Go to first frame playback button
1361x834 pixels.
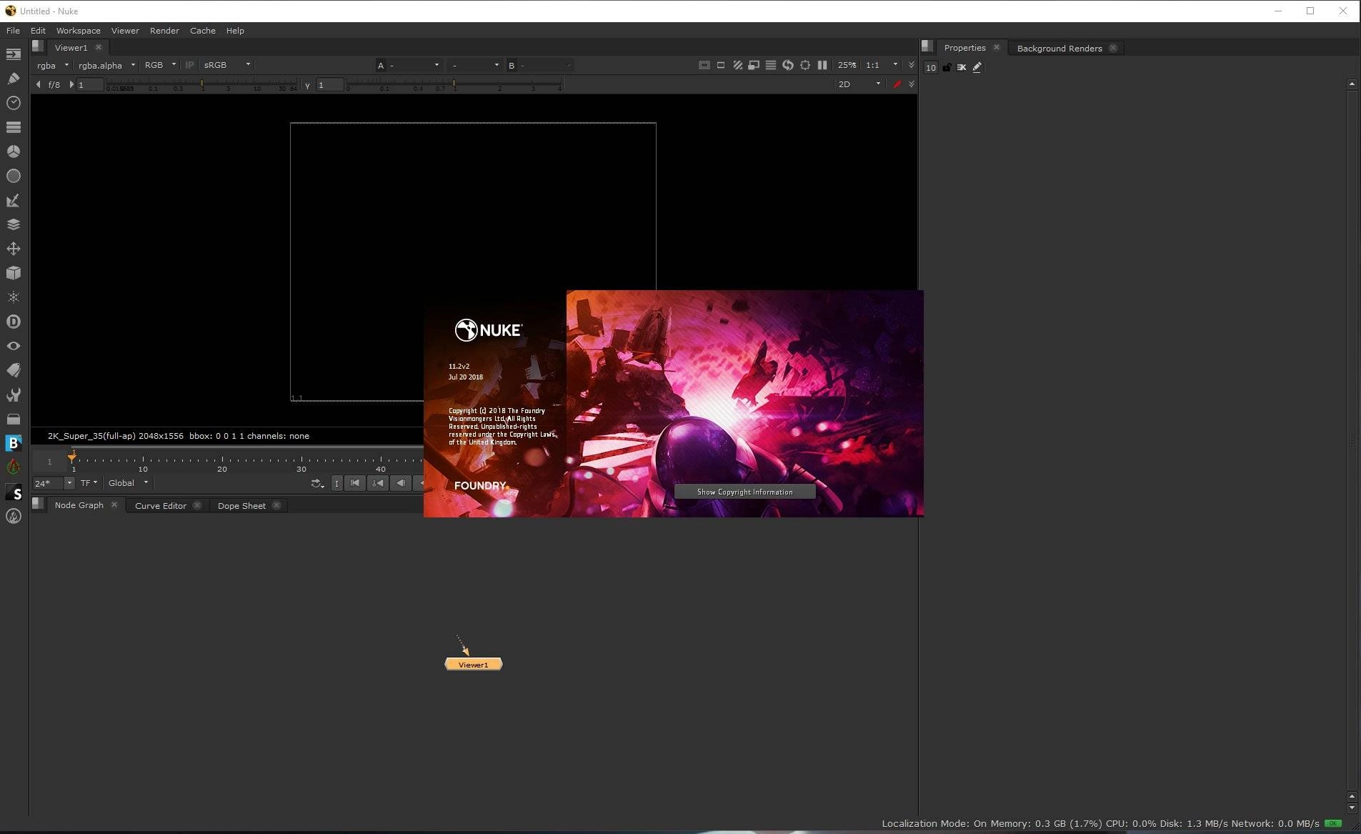355,483
